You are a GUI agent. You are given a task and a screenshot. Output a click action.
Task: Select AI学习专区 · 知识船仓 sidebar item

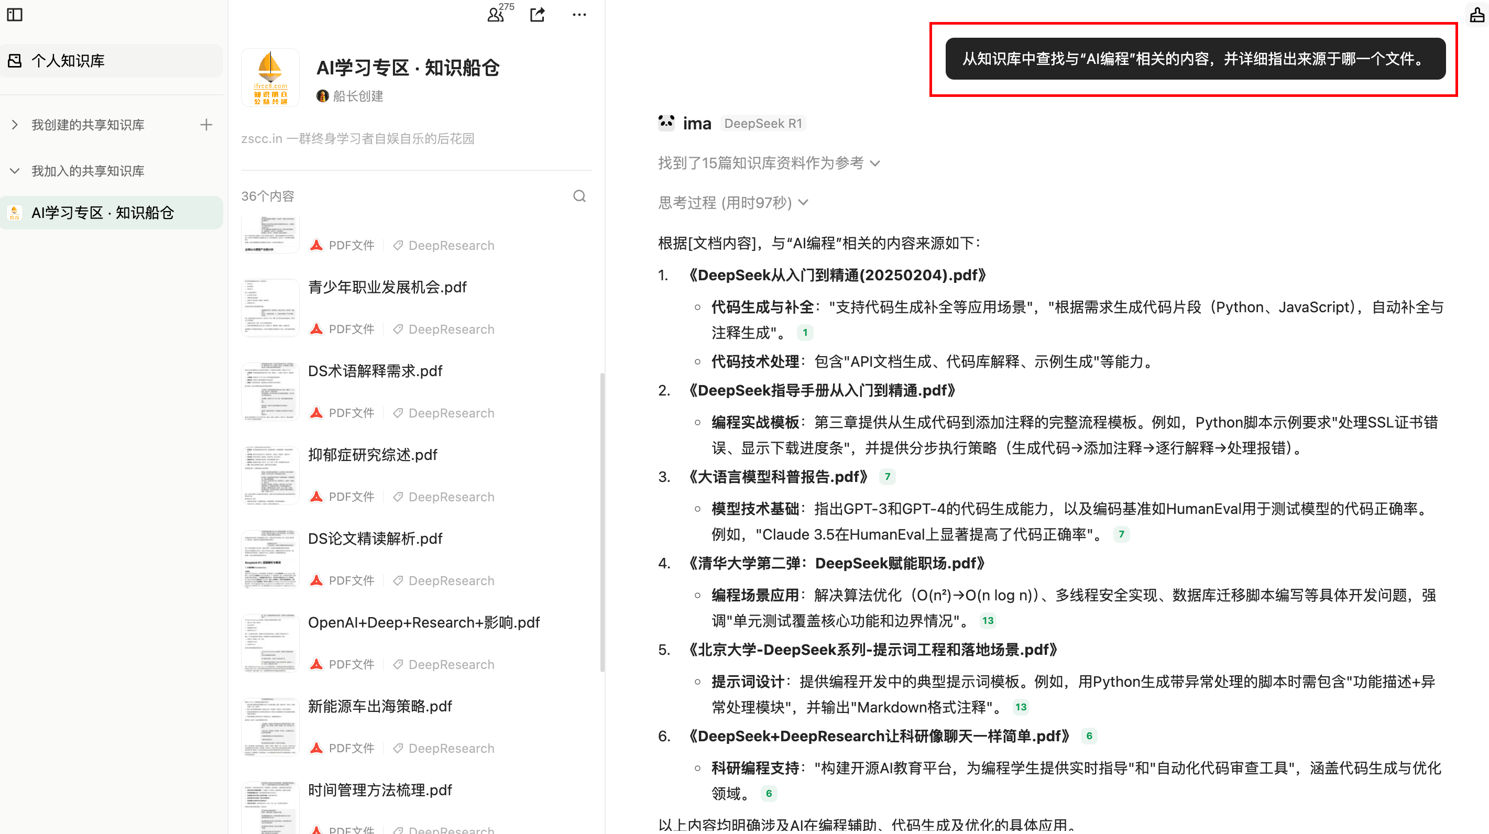click(x=103, y=213)
